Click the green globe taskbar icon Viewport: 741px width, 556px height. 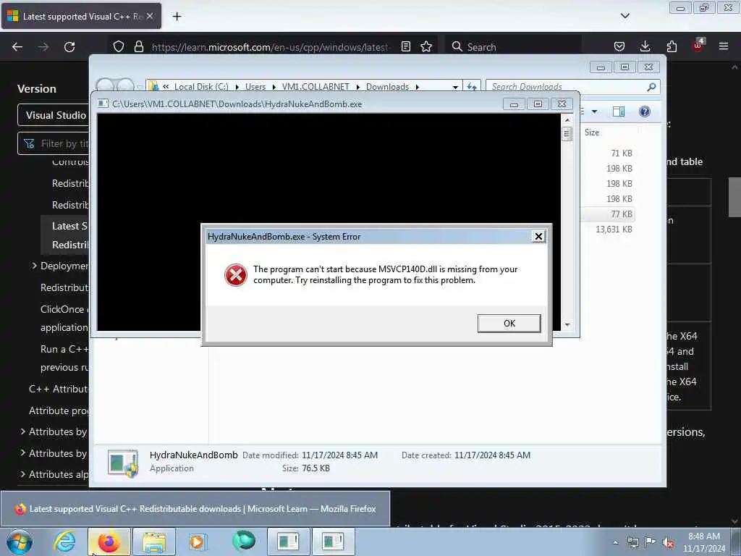(x=244, y=540)
